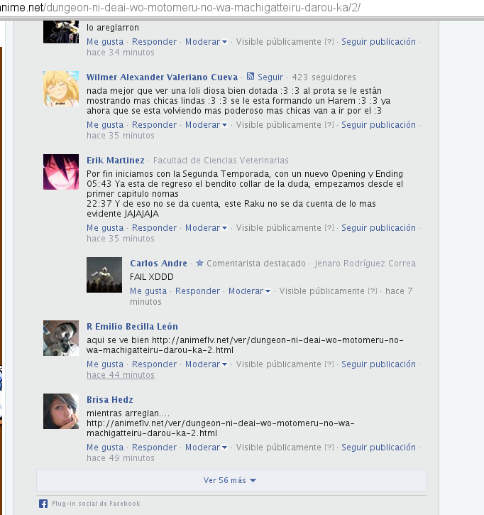Image resolution: width=484 pixels, height=515 pixels.
Task: Open Erik Martinez's profile name link
Action: pyautogui.click(x=116, y=161)
